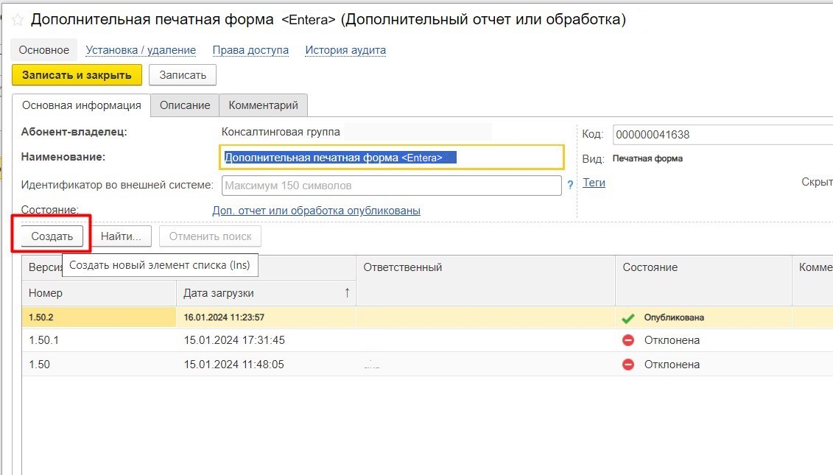Focus the external system identifier field
833x475 pixels.
[392, 186]
